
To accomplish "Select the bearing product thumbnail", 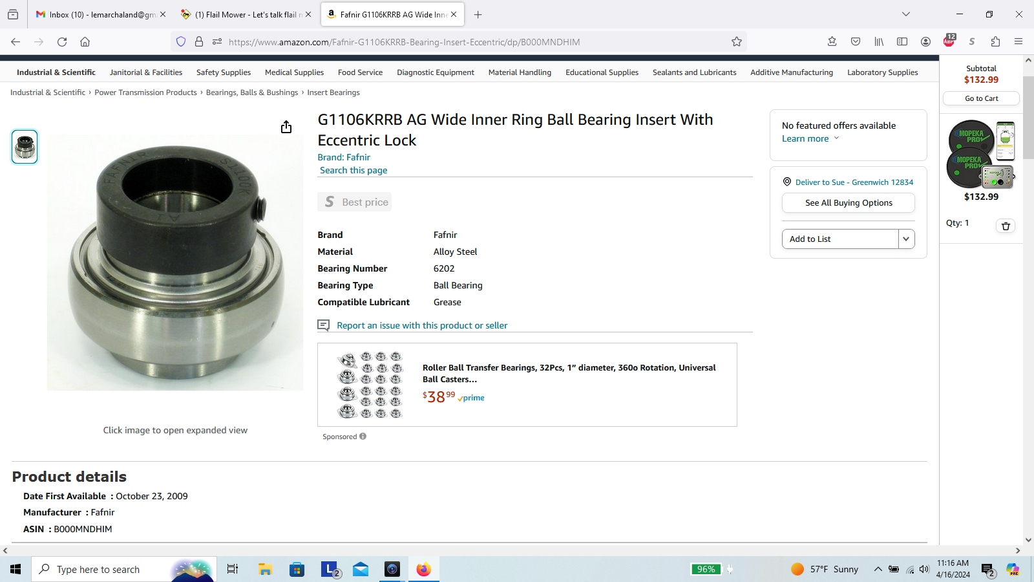I will tap(25, 147).
